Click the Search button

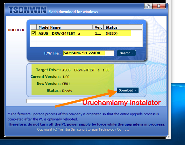[x=126, y=53]
